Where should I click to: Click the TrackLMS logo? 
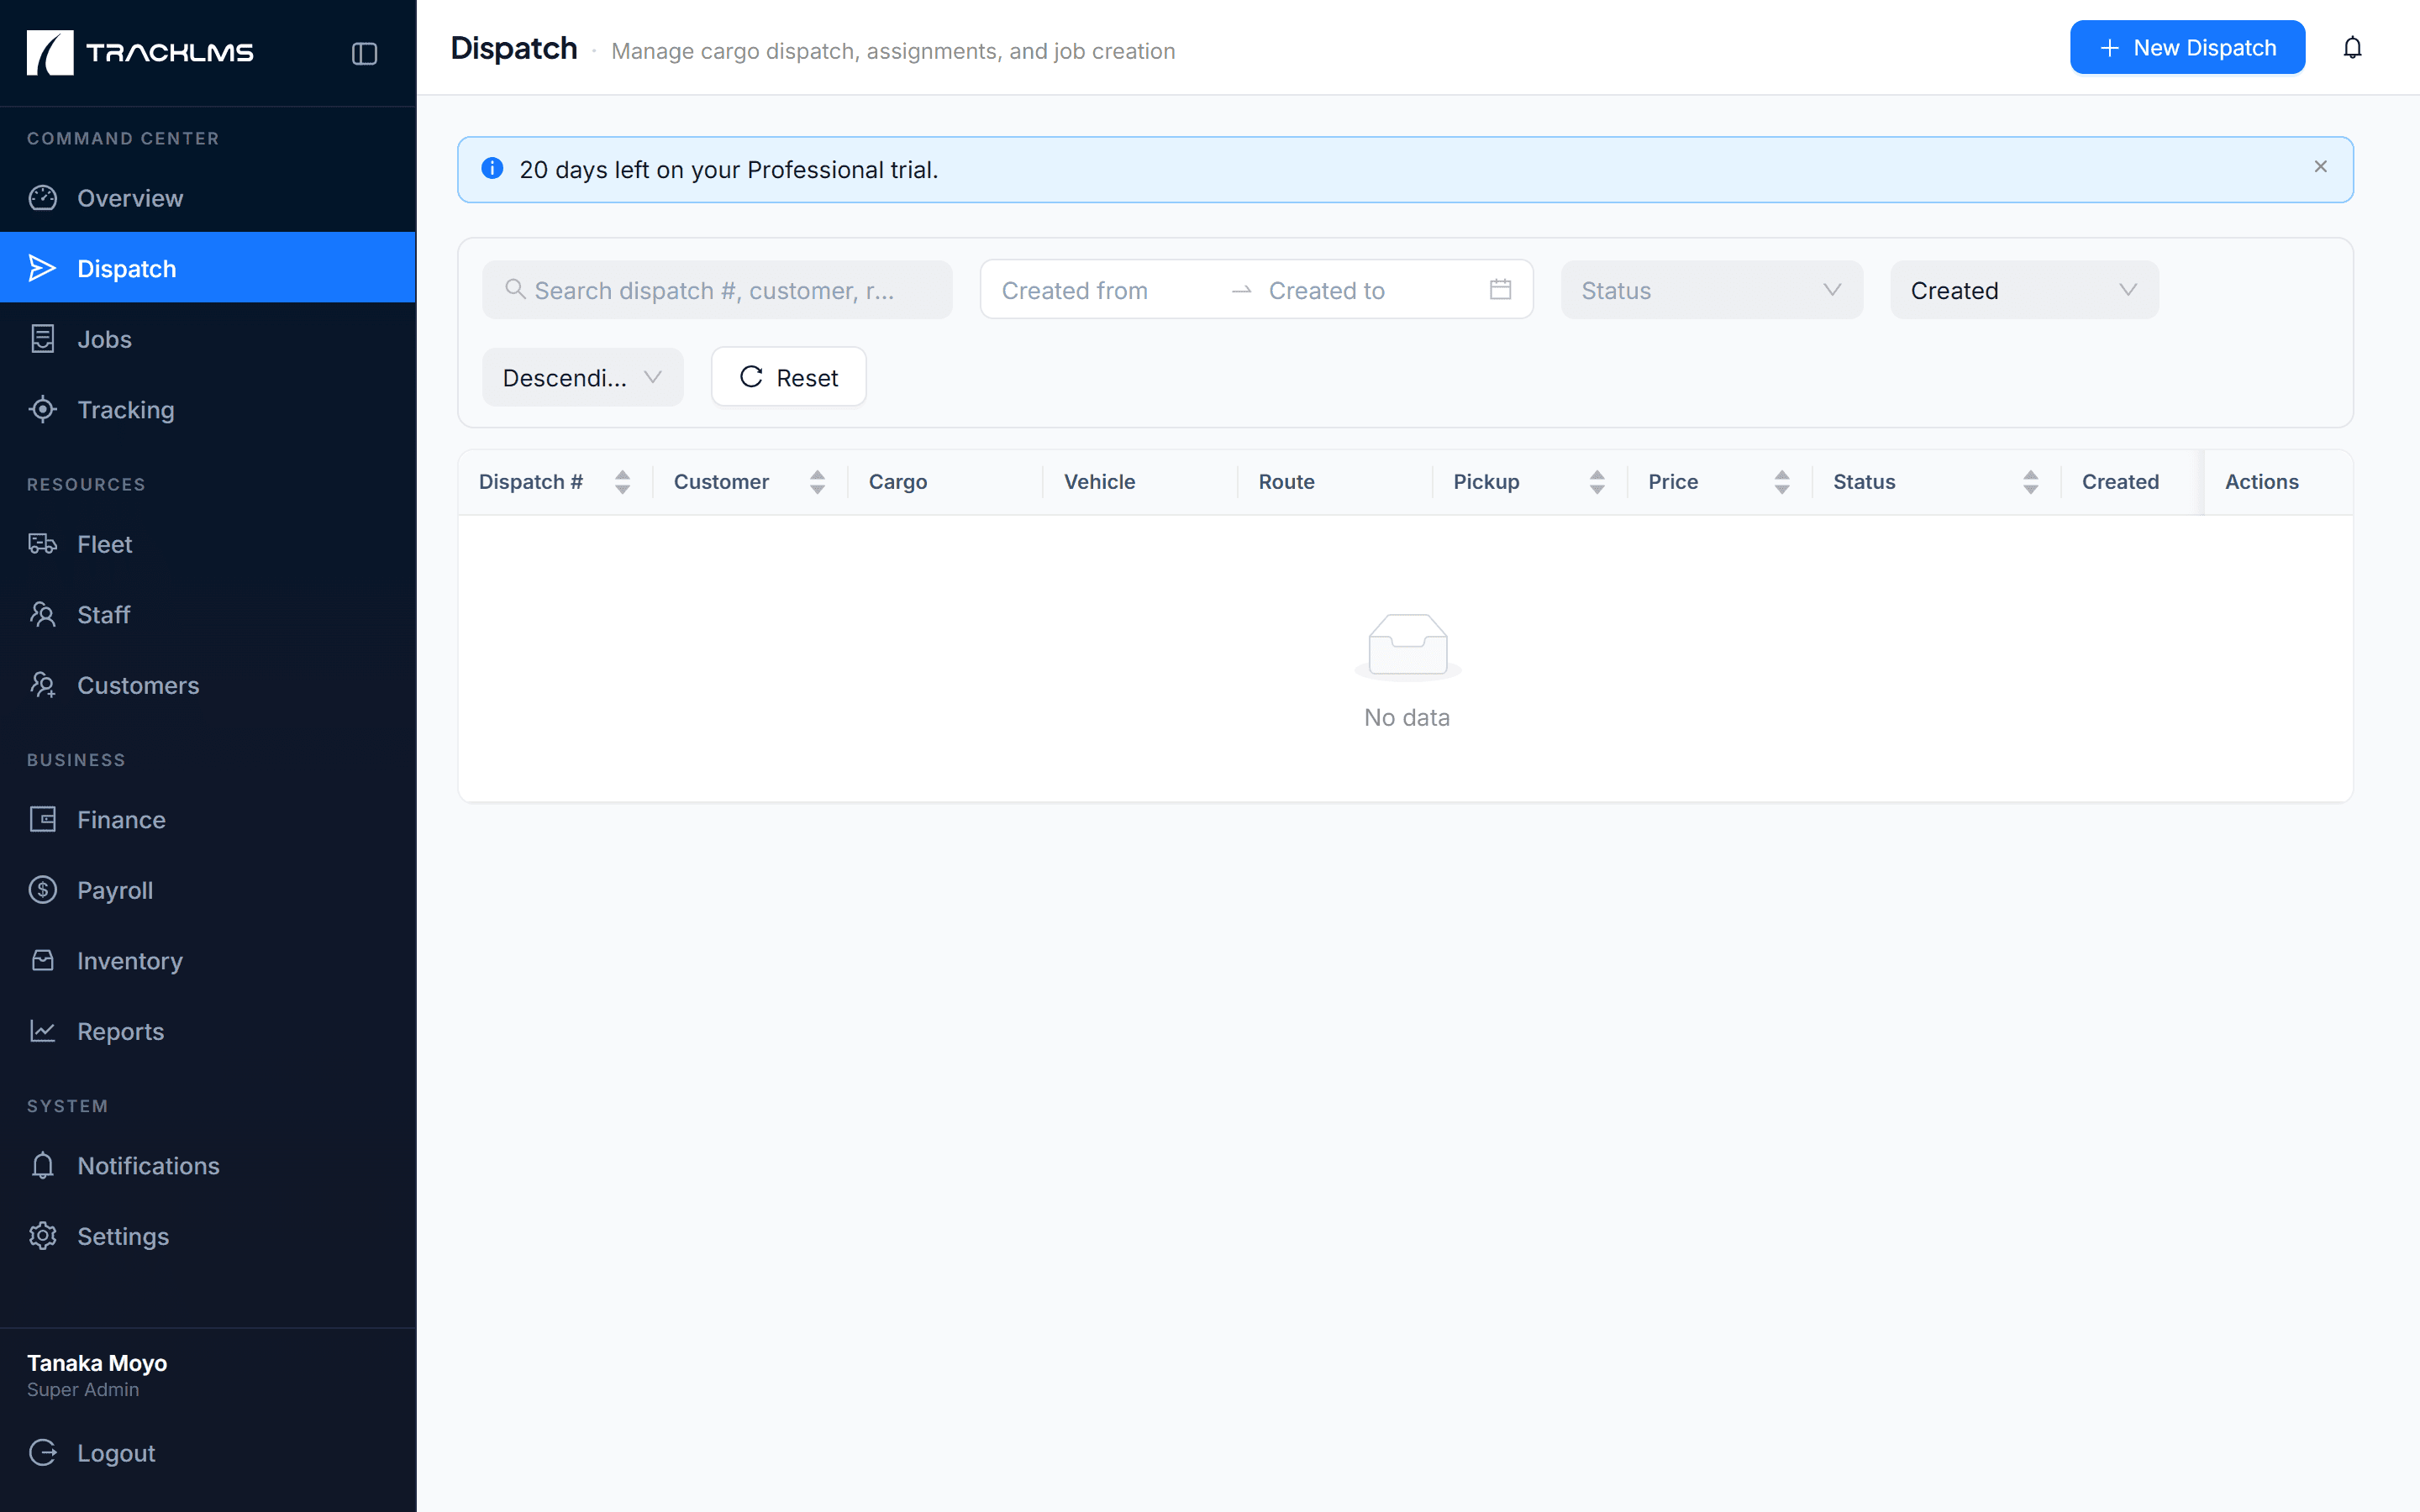pyautogui.click(x=140, y=52)
